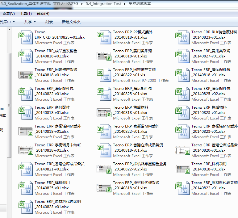238x218 pixels.
Task: Expand the arrow after 5.0_Realization breadcrumb
Action: click(82, 4)
